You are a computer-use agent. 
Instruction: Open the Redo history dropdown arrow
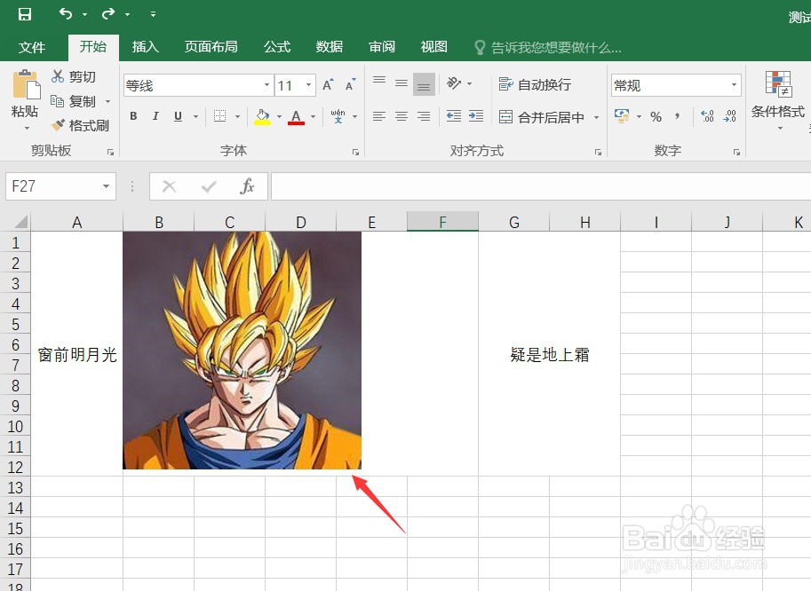tap(127, 14)
